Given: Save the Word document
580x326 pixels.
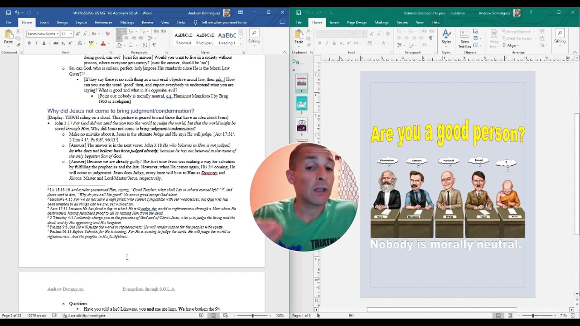Looking at the screenshot, I should click(x=8, y=13).
